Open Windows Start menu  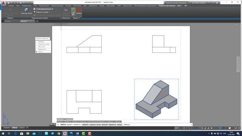point(3,133)
